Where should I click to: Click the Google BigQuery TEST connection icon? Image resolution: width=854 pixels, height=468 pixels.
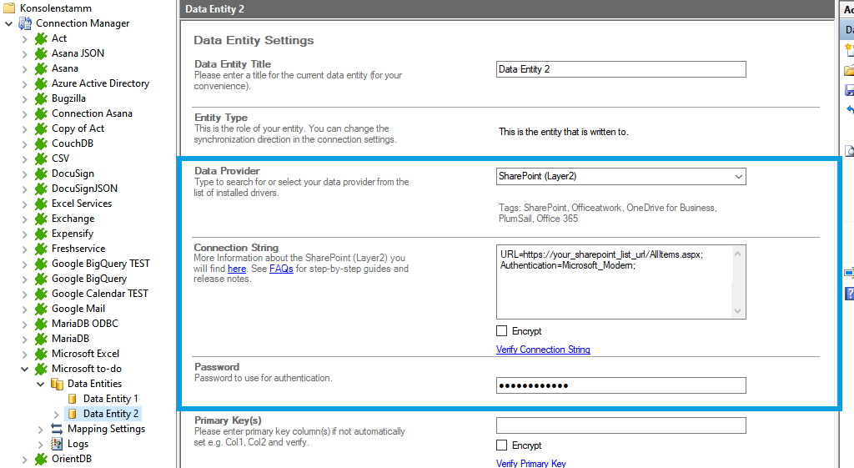41,264
